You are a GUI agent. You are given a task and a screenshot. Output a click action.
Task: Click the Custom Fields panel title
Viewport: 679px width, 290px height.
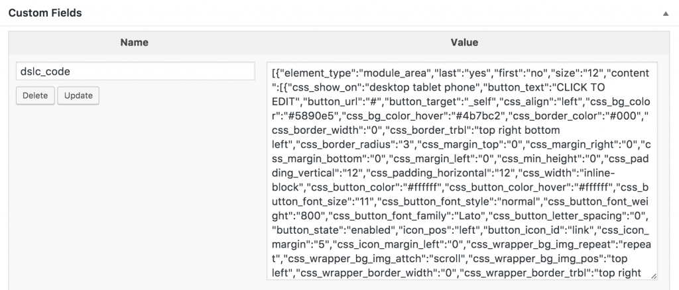coord(45,13)
